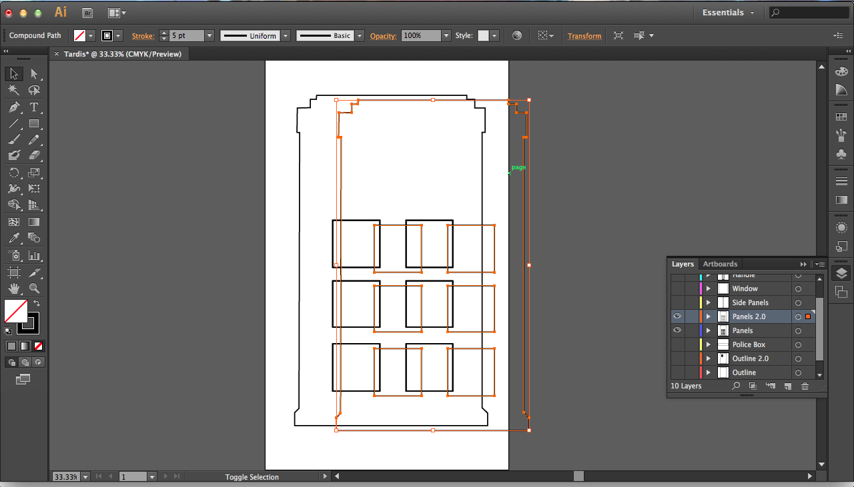854x487 pixels.
Task: Switch to the Artboards tab
Action: click(x=720, y=264)
